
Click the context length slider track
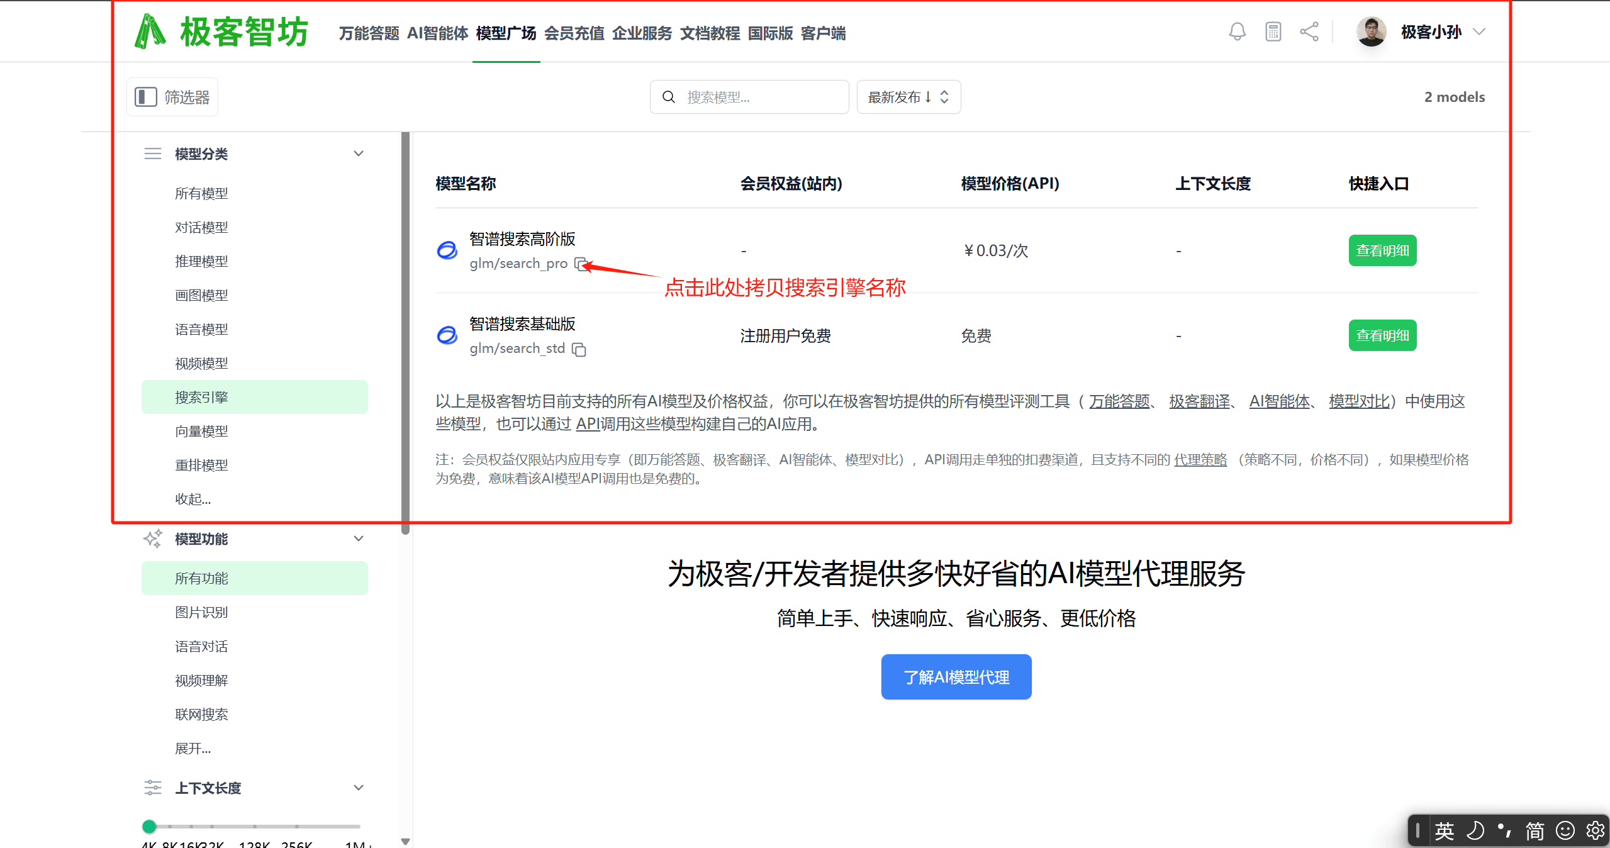255,826
